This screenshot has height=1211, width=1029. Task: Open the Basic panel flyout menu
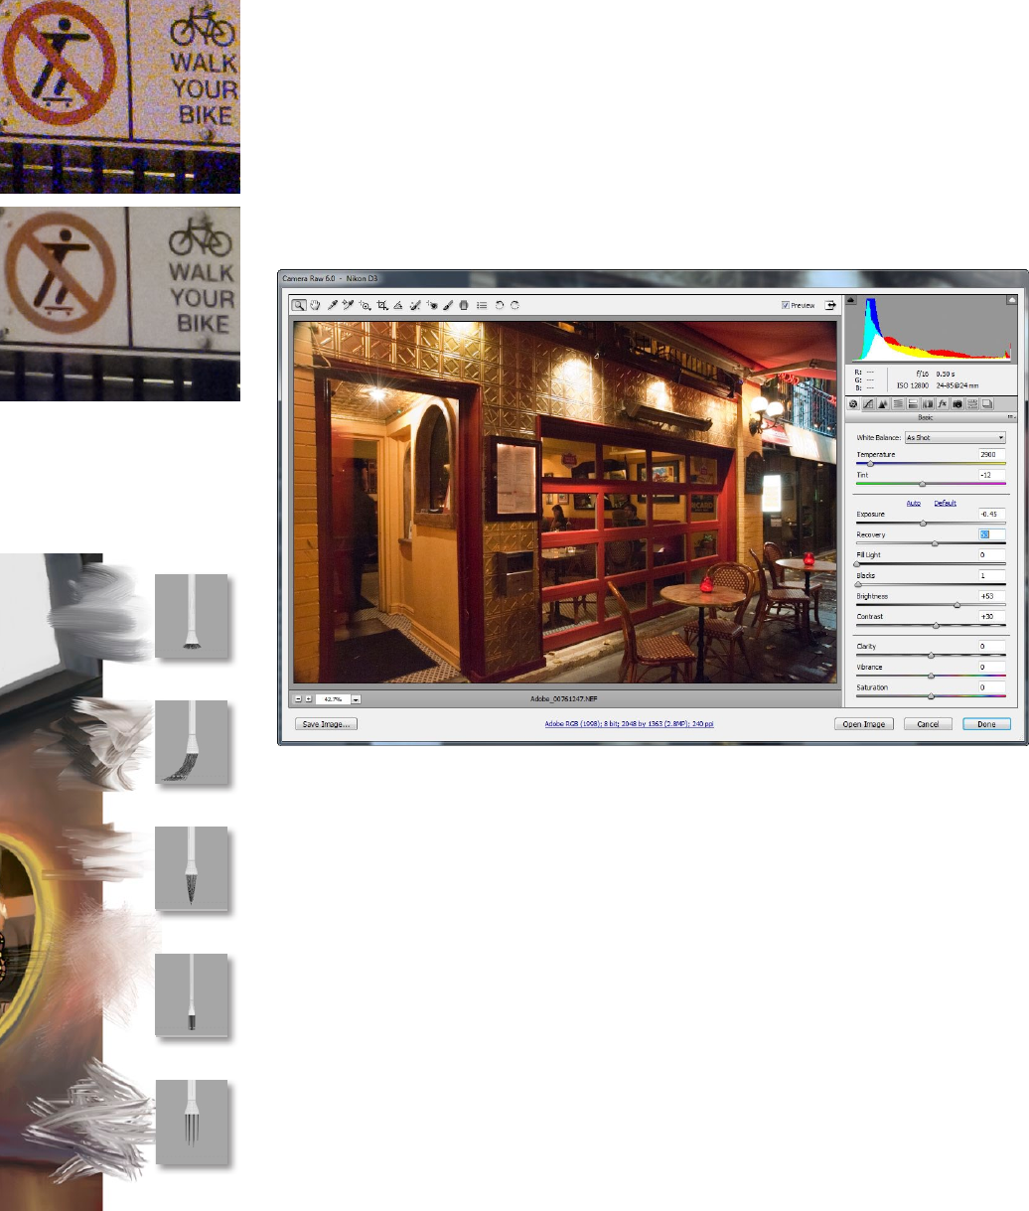(1011, 417)
